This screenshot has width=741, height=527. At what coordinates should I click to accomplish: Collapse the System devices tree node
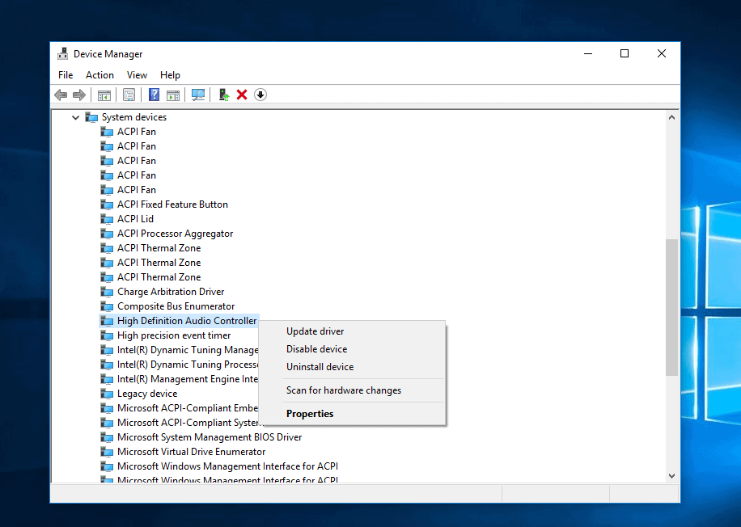pos(75,116)
